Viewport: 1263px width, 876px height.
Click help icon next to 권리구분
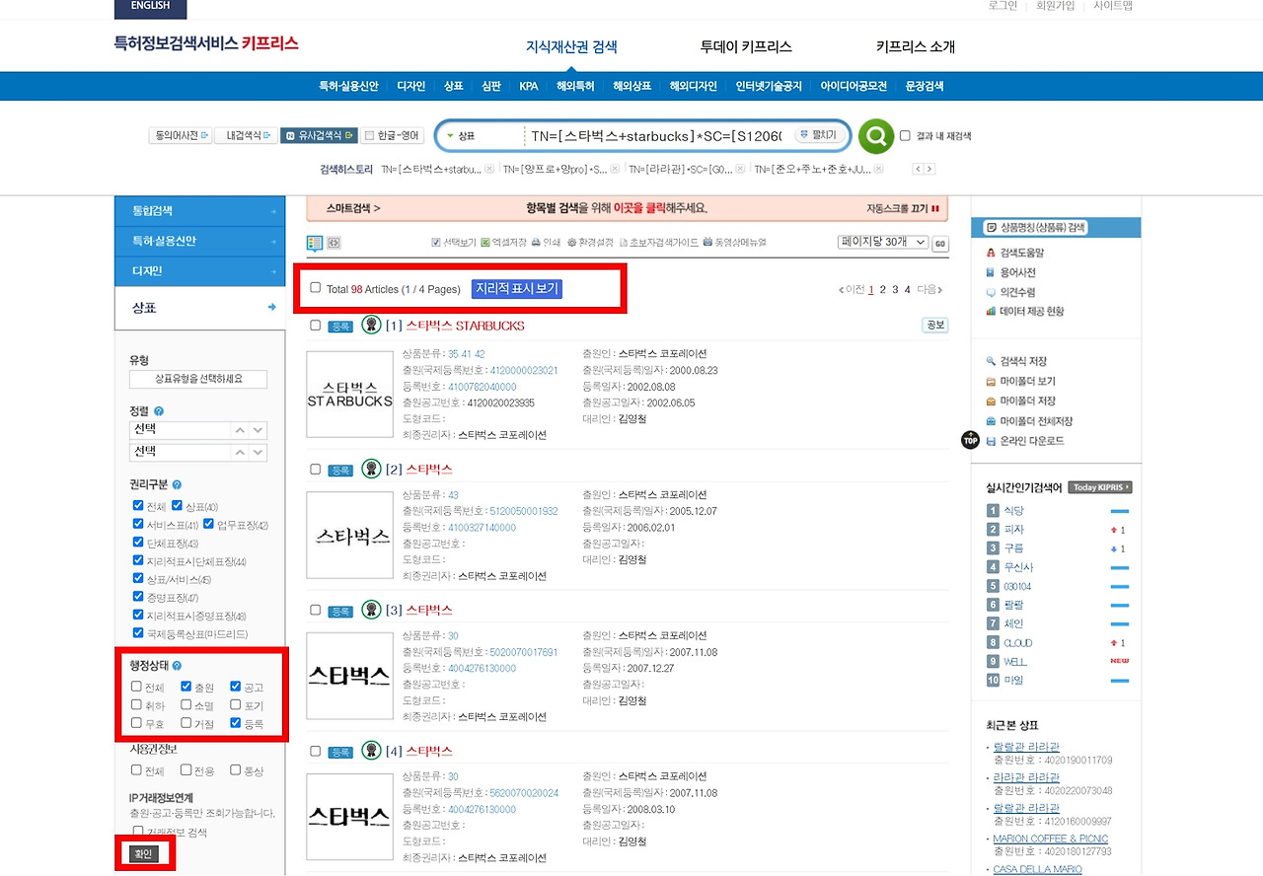177,485
